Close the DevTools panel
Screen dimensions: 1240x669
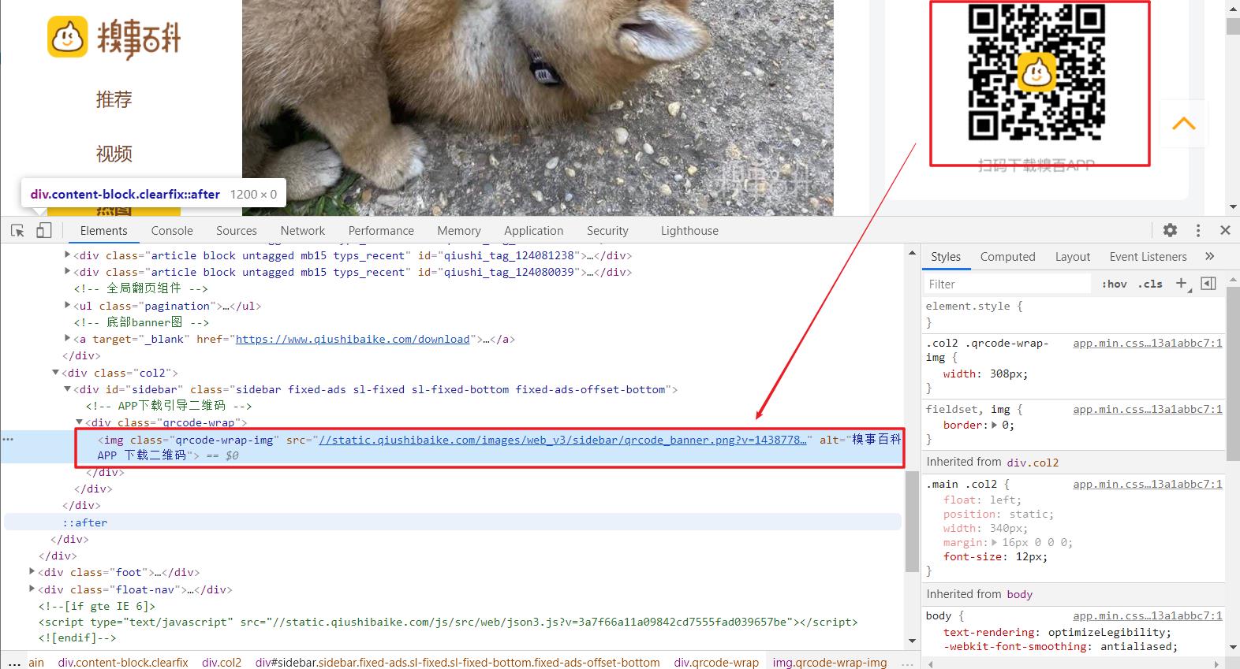[x=1225, y=230]
